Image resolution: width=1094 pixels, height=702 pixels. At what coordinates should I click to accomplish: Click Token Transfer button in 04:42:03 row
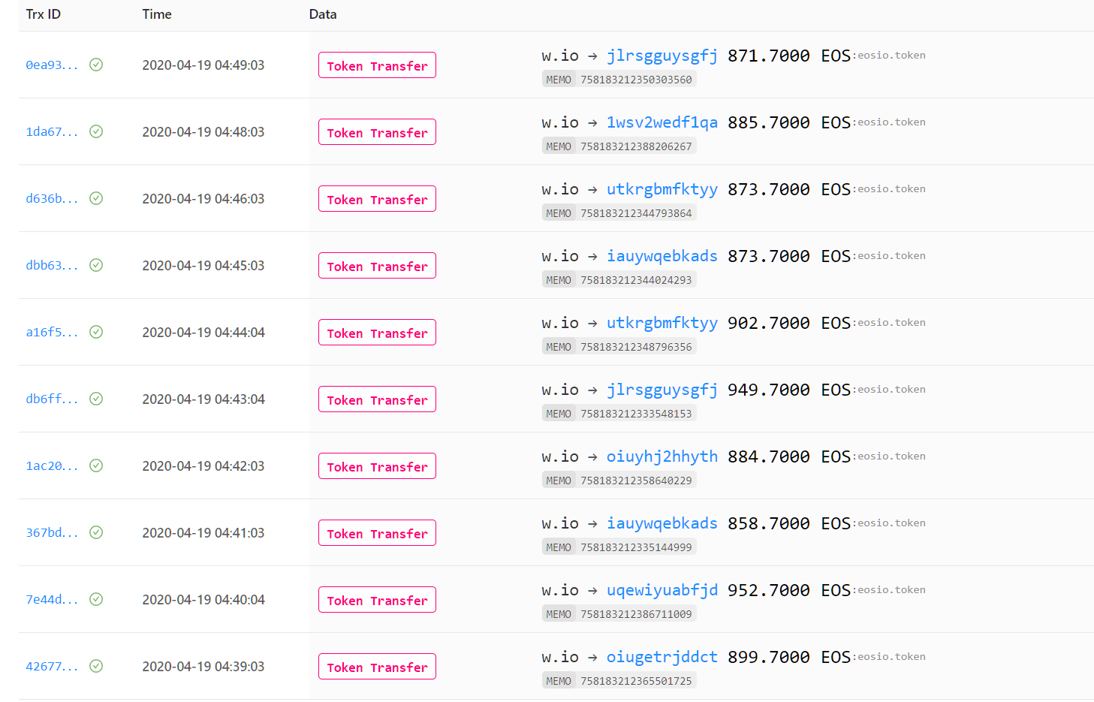point(377,466)
